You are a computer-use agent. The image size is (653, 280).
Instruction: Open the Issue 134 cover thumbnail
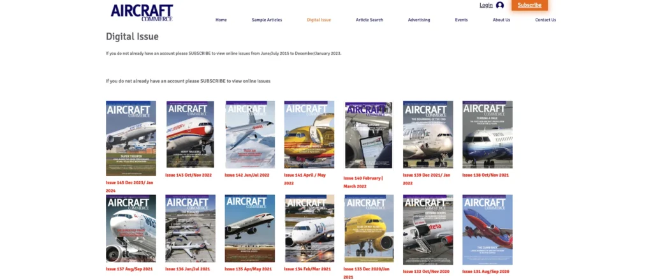tap(309, 228)
